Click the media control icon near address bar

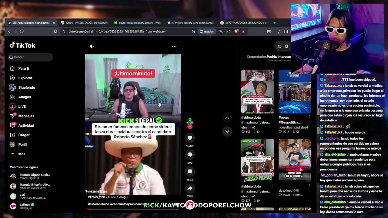[x=193, y=31]
